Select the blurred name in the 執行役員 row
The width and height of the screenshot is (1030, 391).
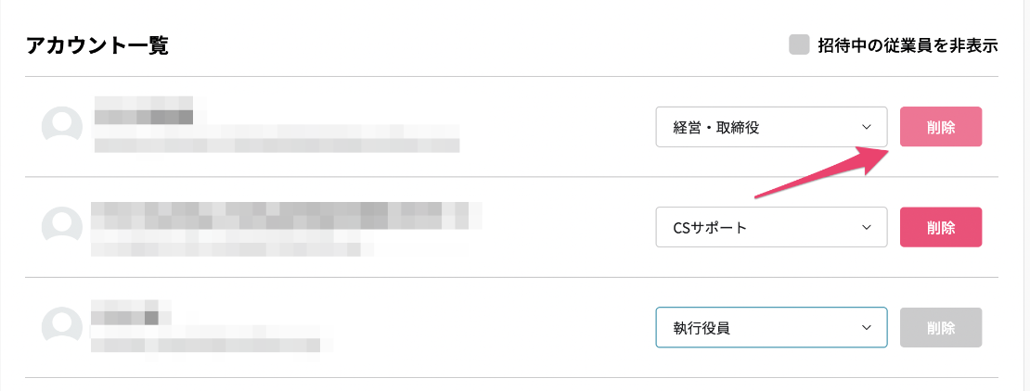pyautogui.click(x=125, y=313)
